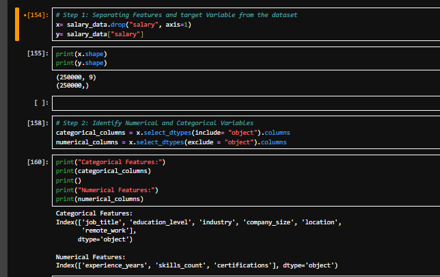This screenshot has width=440, height=277.
Task: Click the [160] execution prompt
Action: (38, 162)
